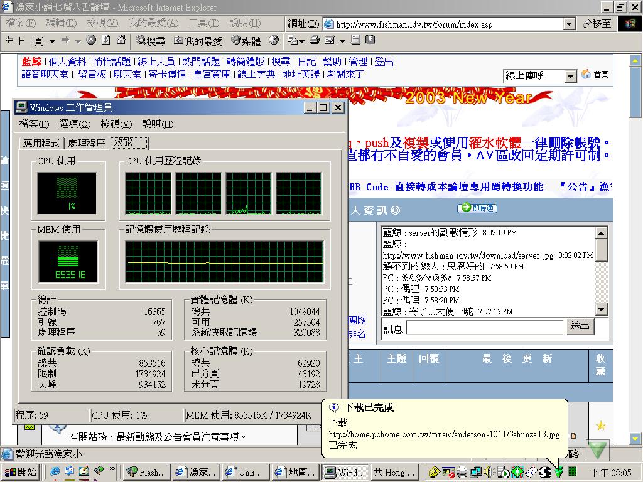Expand the IE address bar dropdown
The image size is (643, 482).
[569, 24]
